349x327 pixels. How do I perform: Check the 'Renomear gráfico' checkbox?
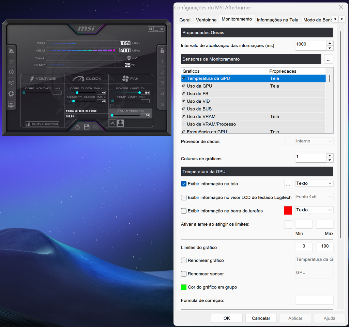click(x=184, y=261)
